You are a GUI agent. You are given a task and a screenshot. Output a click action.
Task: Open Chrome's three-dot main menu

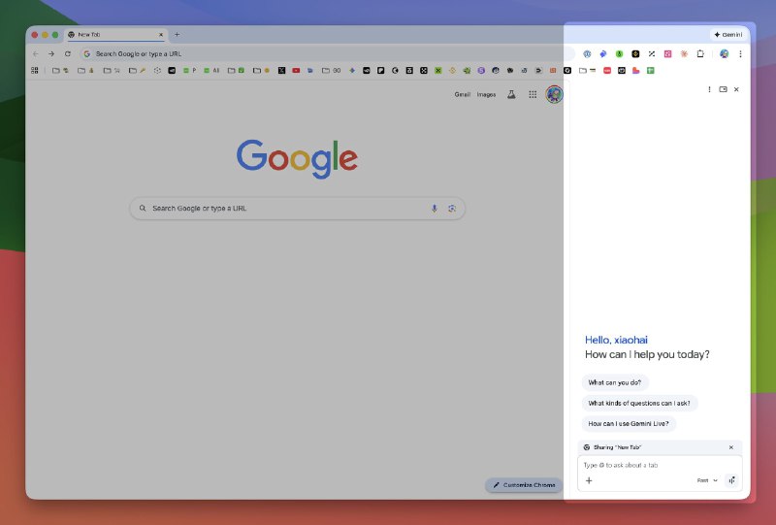(x=740, y=53)
